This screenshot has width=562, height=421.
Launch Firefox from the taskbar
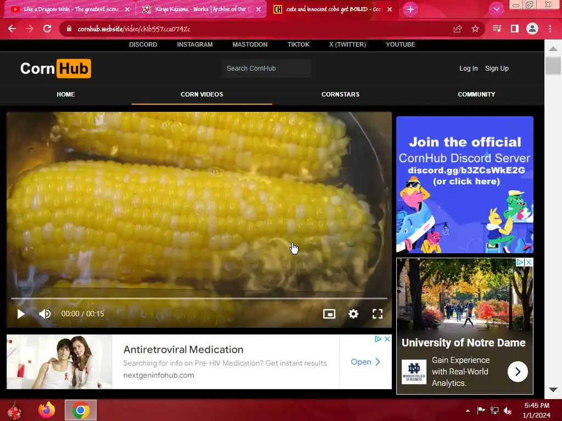coord(47,410)
